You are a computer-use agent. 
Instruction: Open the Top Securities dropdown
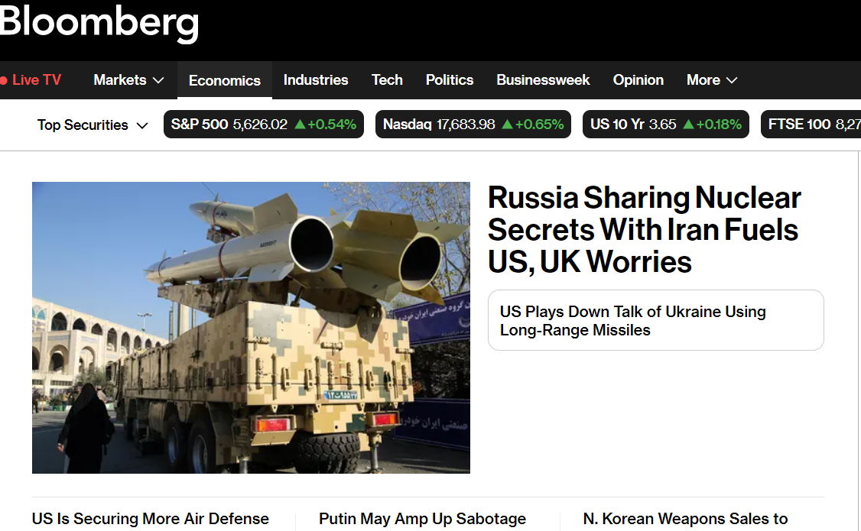click(93, 125)
